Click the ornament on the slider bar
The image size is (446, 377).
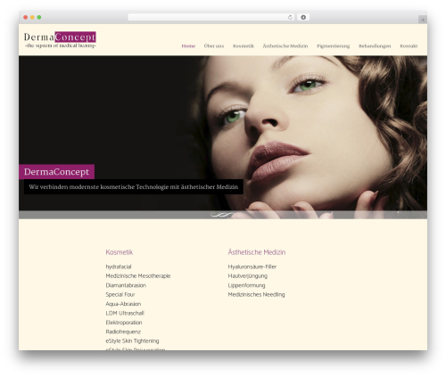(x=221, y=215)
